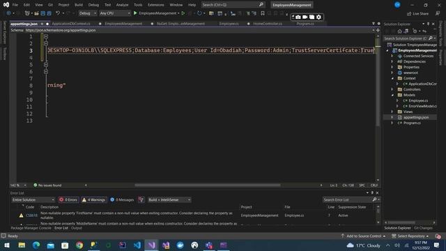Click the Description column header

coord(49,207)
